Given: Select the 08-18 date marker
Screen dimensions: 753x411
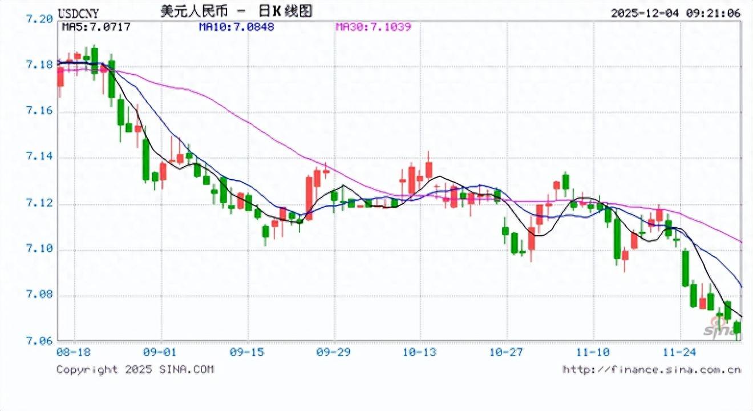Looking at the screenshot, I should [74, 352].
